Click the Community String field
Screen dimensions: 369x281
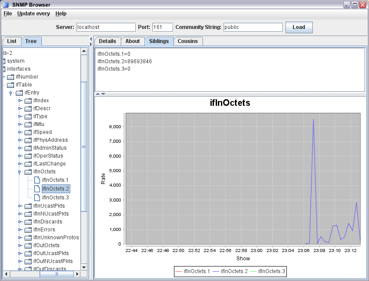coord(253,27)
